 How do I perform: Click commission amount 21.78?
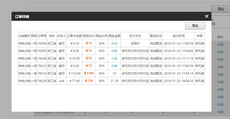click(x=114, y=81)
